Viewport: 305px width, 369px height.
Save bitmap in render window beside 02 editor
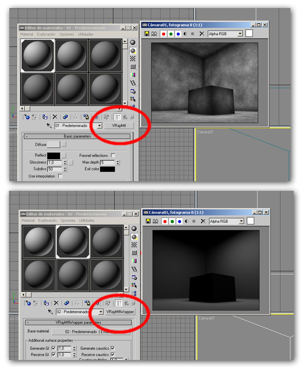tap(148, 221)
